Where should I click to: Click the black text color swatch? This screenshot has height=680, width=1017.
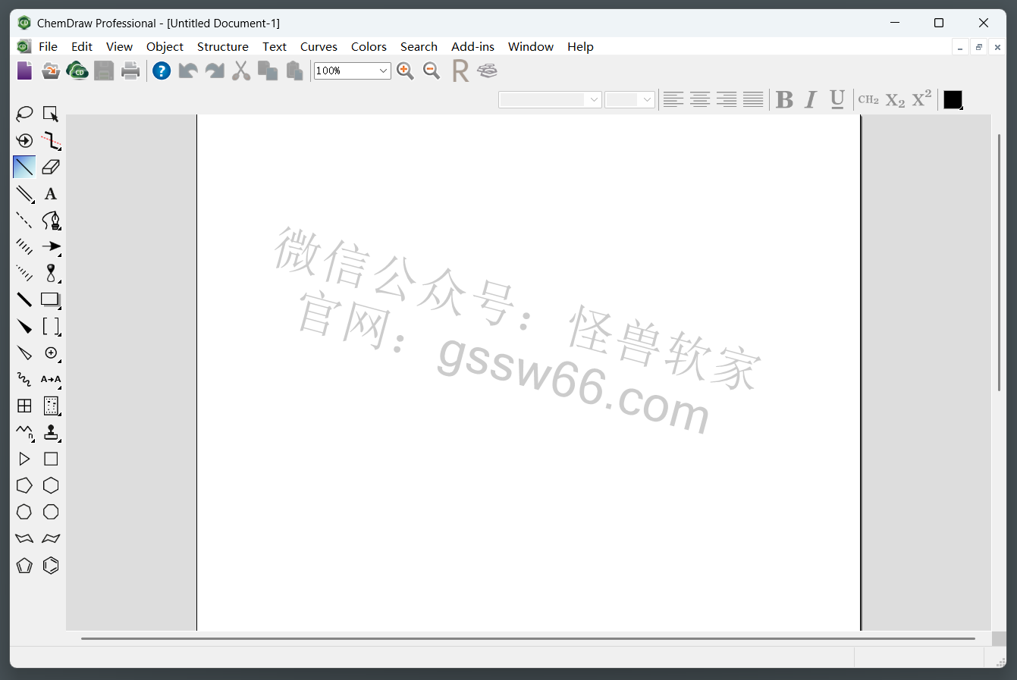point(953,99)
